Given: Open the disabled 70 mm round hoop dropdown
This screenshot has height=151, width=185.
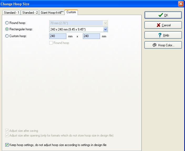Looking at the screenshot, I should [105, 23].
